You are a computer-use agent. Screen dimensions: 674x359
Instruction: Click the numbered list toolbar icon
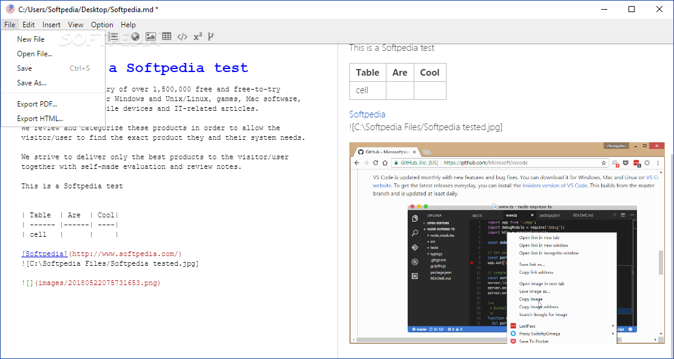pos(114,37)
